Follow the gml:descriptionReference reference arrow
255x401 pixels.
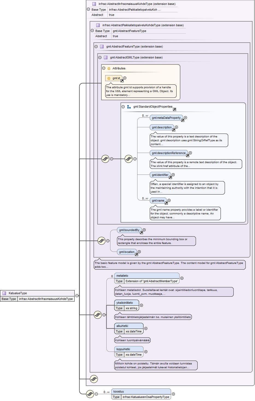pyautogui.click(x=187, y=155)
